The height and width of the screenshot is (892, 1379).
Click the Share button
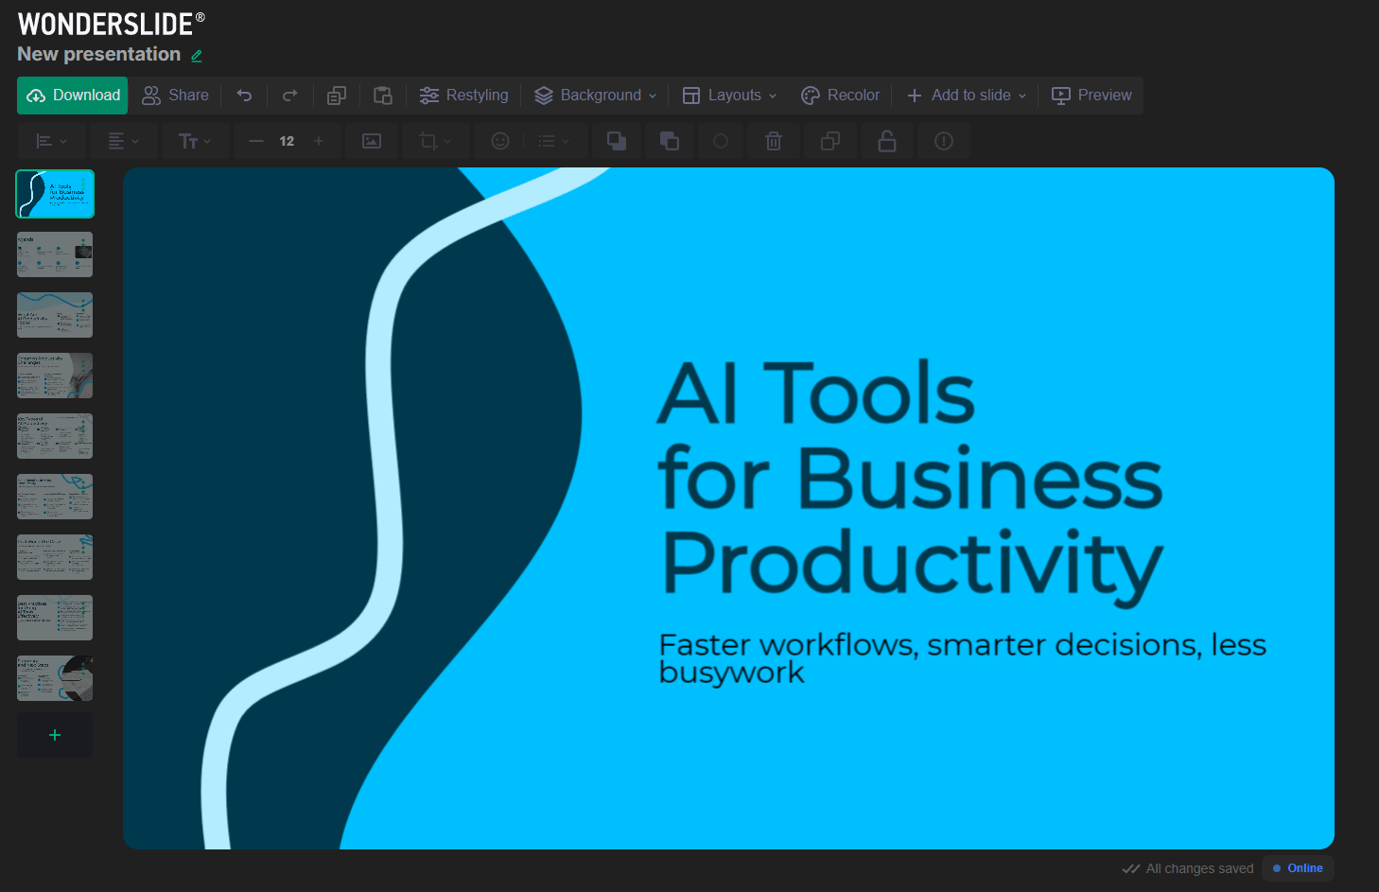[176, 96]
